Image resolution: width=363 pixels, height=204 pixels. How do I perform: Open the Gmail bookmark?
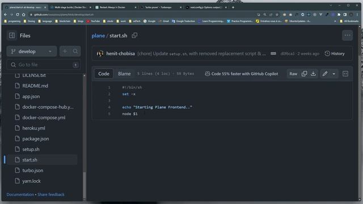pos(164,21)
